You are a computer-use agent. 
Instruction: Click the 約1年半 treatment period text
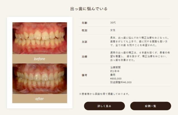(x=115, y=71)
